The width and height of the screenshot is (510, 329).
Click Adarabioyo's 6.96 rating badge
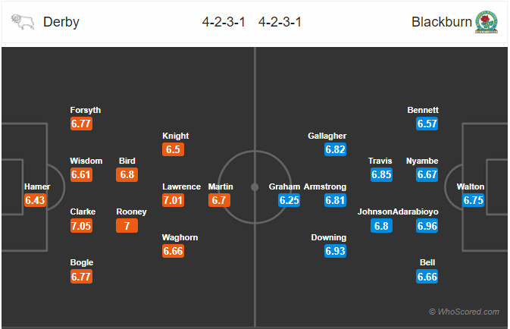click(x=427, y=225)
